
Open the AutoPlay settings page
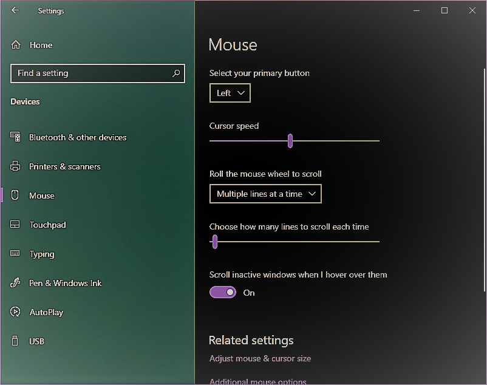[x=46, y=312]
